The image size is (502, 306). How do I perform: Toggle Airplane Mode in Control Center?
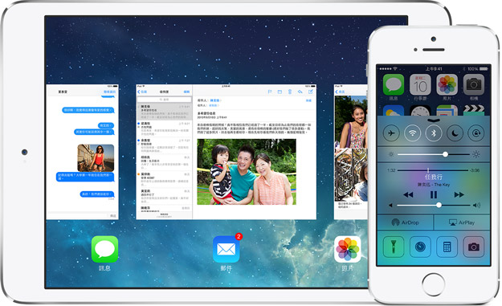pyautogui.click(x=391, y=133)
